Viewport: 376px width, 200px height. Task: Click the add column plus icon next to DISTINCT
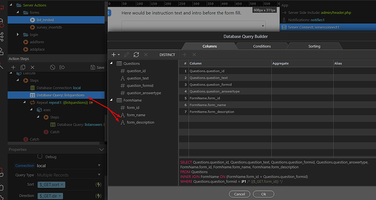pos(184,54)
